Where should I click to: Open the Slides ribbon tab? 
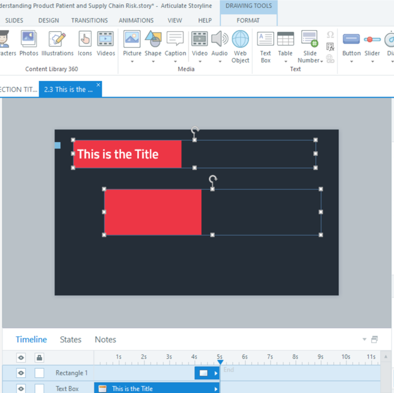click(x=14, y=20)
